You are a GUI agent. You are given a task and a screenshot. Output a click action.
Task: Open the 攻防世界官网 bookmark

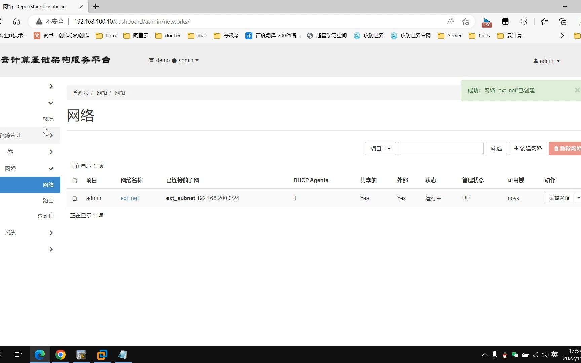(411, 36)
